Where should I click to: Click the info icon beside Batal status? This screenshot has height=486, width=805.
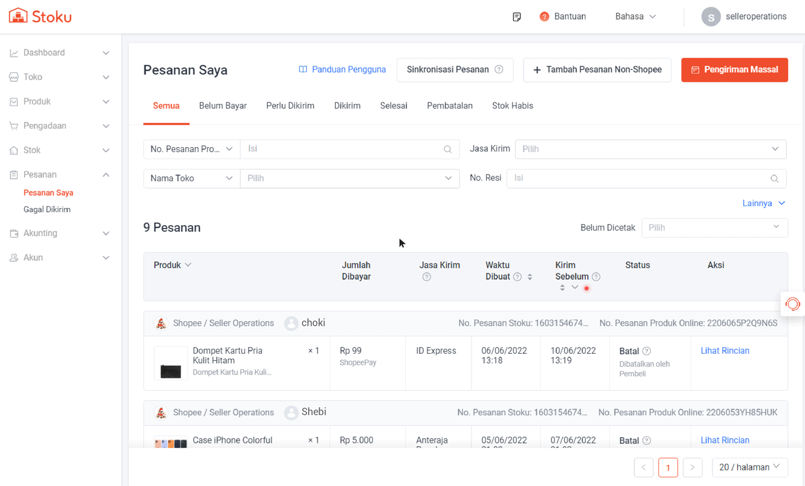[646, 351]
